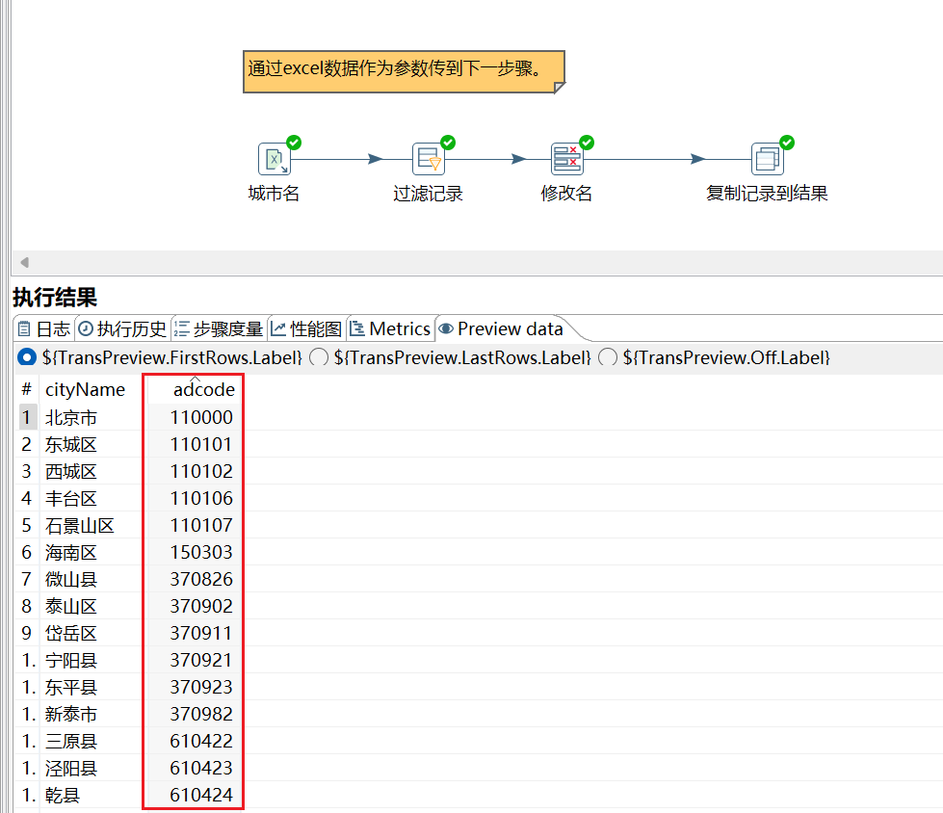Screen dimensions: 943x813
Task: Click the green checkmark on 复制记录到结果 step
Action: click(787, 143)
